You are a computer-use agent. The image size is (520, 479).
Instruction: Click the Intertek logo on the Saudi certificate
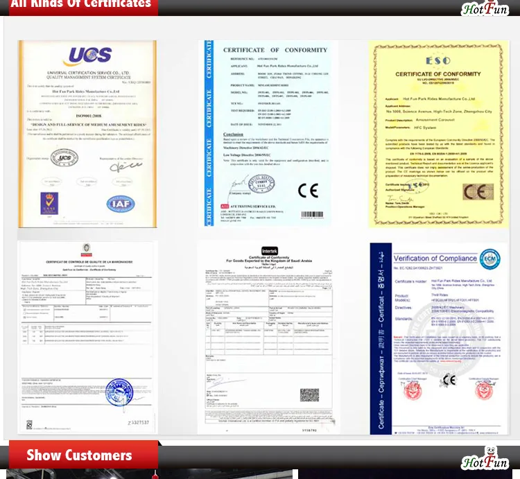[x=270, y=251]
